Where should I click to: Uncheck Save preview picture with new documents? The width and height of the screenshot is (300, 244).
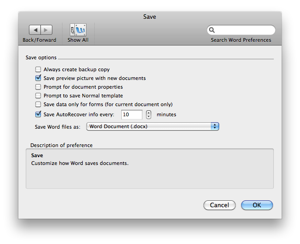point(38,78)
